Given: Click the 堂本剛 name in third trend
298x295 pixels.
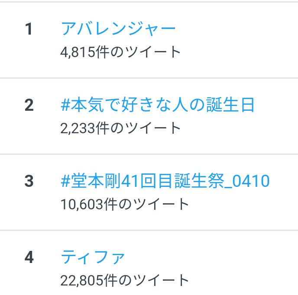Looking at the screenshot, I should (96, 181).
